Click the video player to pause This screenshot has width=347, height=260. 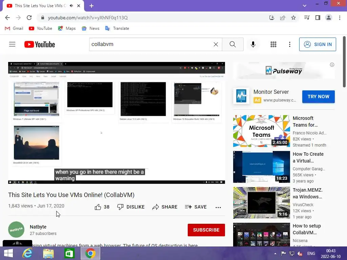(117, 123)
